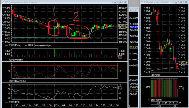Viewport: 189px width, 108px height.
Task: Click the 130 000 axis value in middle window
Action: (134, 36)
